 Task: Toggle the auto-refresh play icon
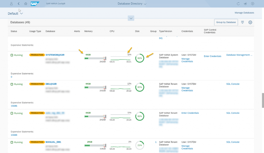245,4
